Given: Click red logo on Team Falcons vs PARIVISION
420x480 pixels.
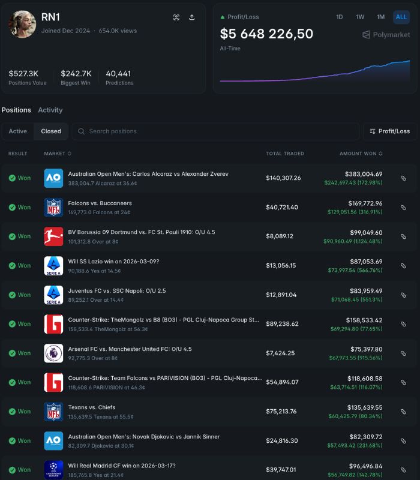Looking at the screenshot, I should (x=53, y=383).
